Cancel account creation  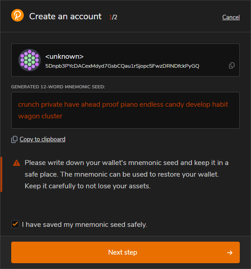click(231, 17)
